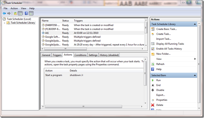The width and height of the screenshot is (204, 118).
Task: Click the task list horizontal scrollbar thumb
Action: point(66,49)
